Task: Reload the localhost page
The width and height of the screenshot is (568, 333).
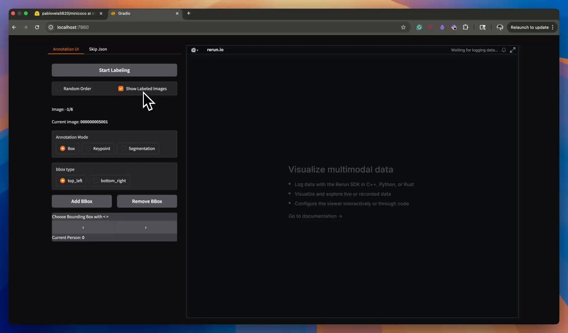Action: click(37, 27)
